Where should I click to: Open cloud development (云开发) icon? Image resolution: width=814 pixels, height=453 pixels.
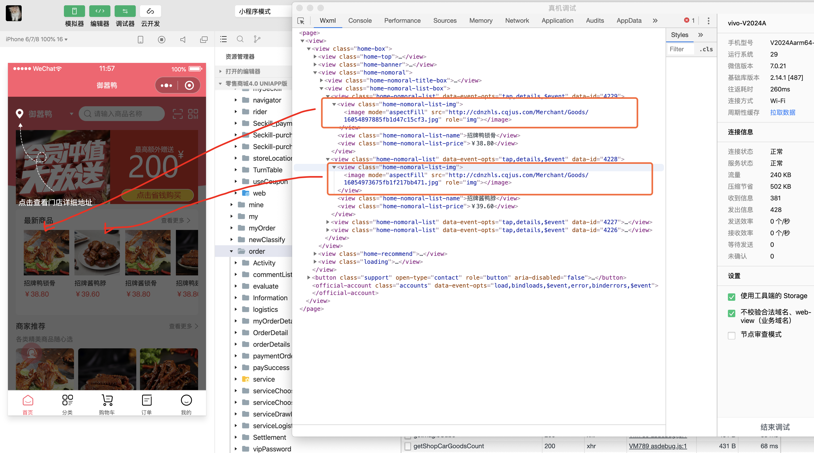tap(150, 11)
